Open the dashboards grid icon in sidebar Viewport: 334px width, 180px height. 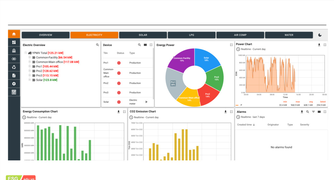coord(14,42)
